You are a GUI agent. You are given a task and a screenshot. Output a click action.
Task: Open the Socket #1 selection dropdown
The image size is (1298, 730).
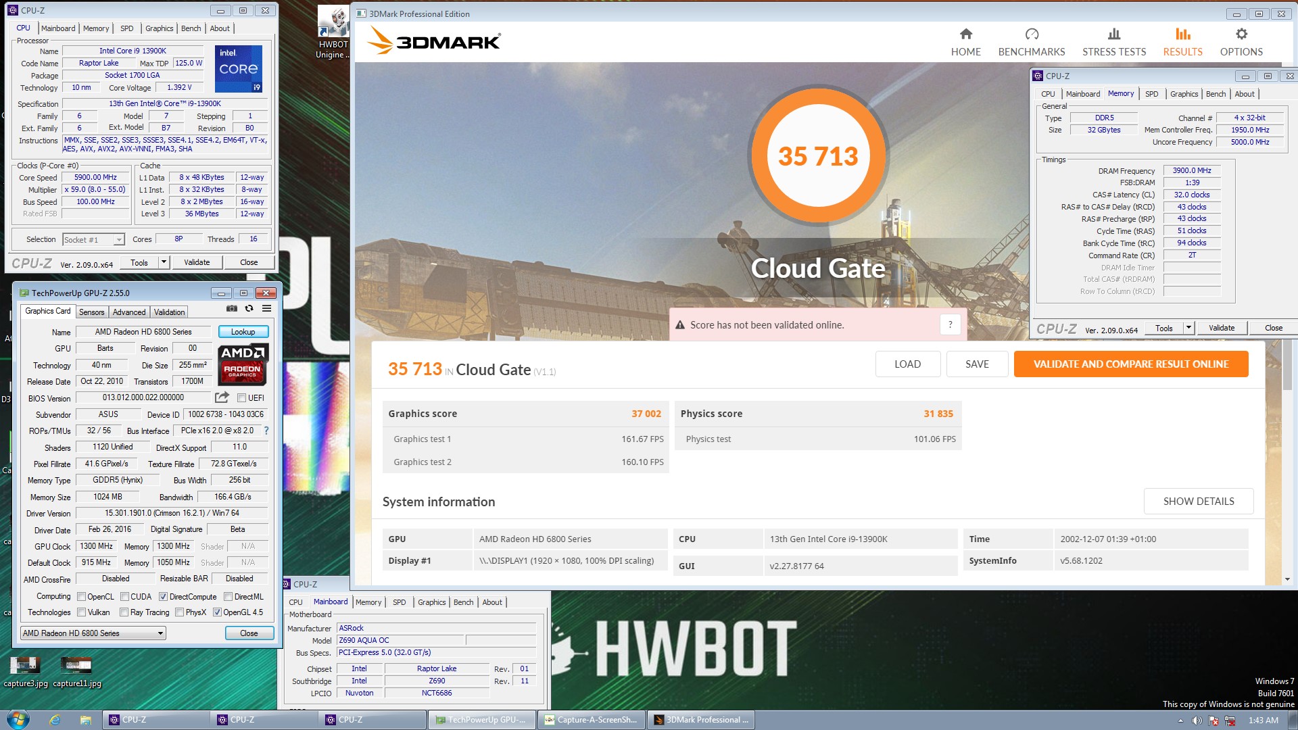93,239
